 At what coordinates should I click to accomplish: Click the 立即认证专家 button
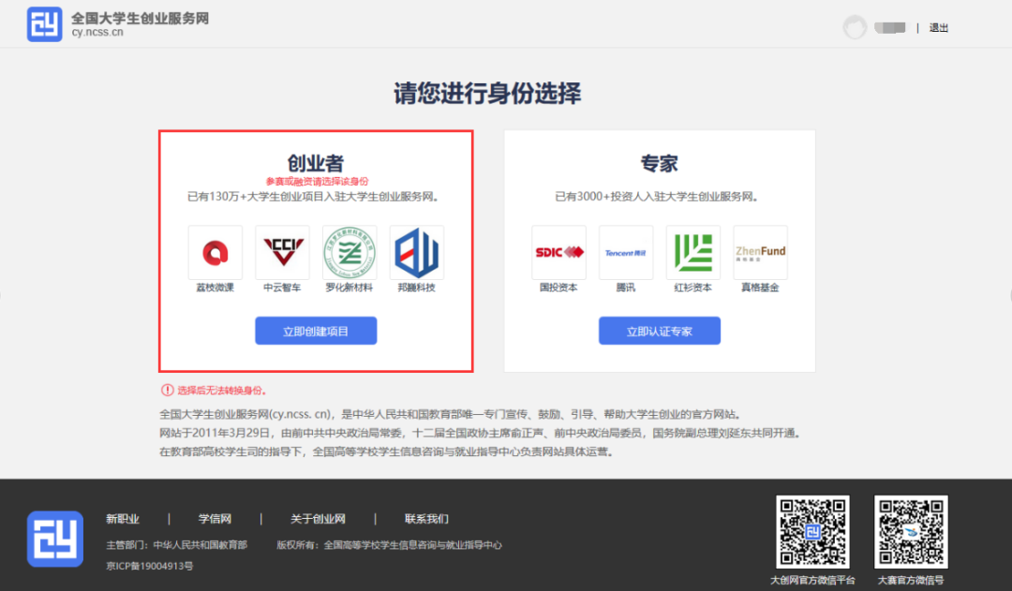click(x=660, y=330)
